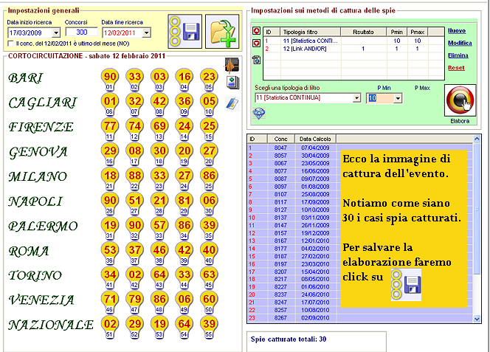Click the PALERMO wheel name
490x352 pixels.
tap(43, 226)
